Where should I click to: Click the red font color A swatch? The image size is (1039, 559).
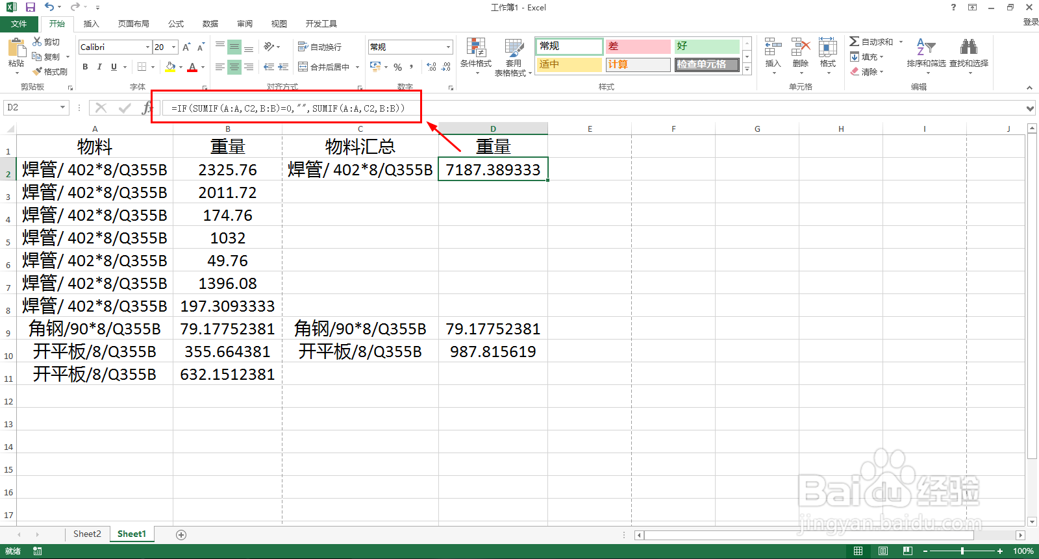pyautogui.click(x=192, y=67)
